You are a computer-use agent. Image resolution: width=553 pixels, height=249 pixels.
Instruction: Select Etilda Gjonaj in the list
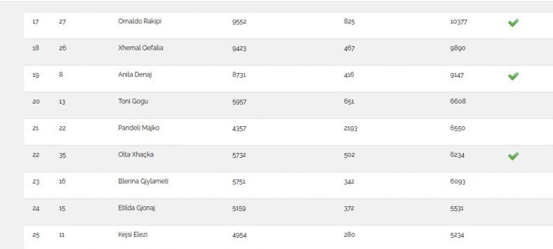pyautogui.click(x=136, y=208)
